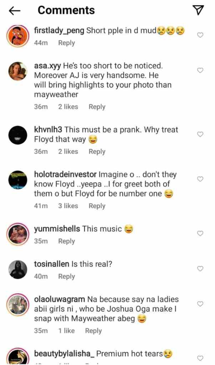
Task: View the 3 likes on holotradeinvestor's comment
Action: coord(68,206)
